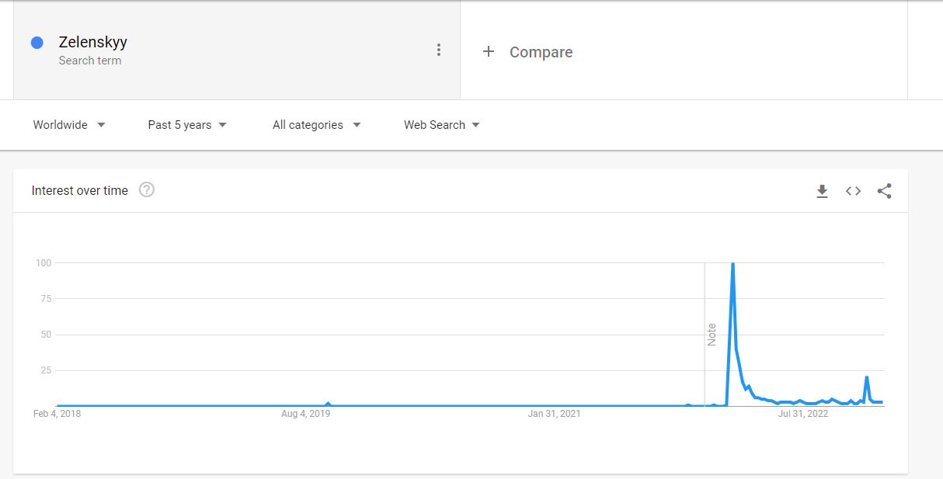
Task: Click the small 2019 bump on the line
Action: pos(328,404)
